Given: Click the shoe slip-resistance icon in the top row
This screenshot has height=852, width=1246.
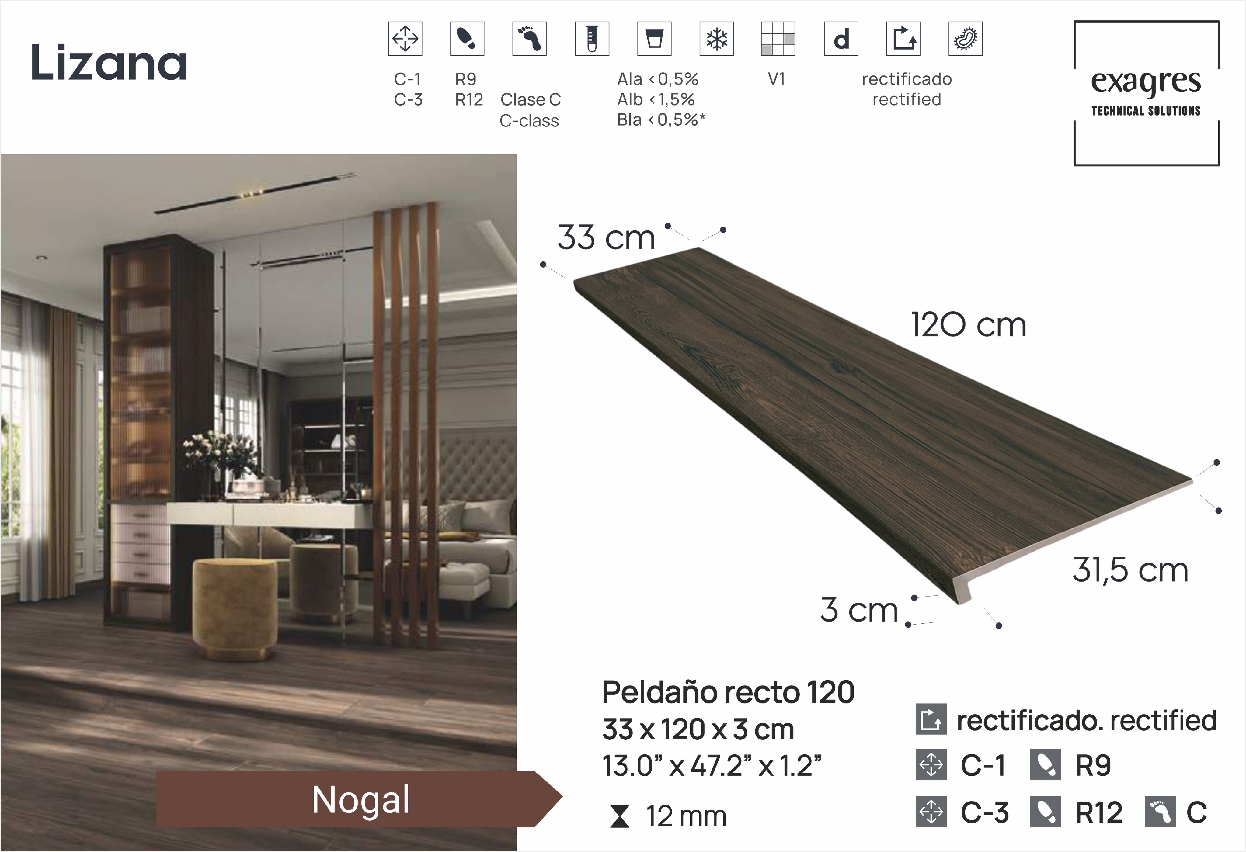Looking at the screenshot, I should pos(467,39).
